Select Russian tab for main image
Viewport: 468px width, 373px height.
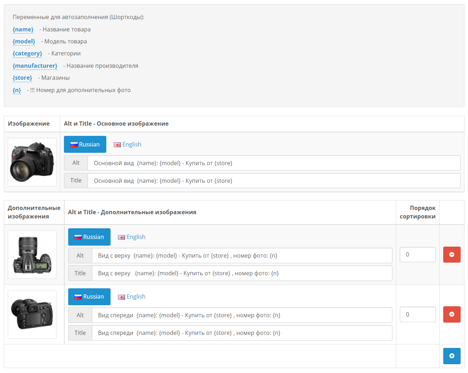point(85,144)
